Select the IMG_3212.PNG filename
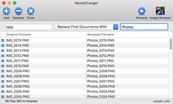 pyautogui.click(x=18, y=56)
